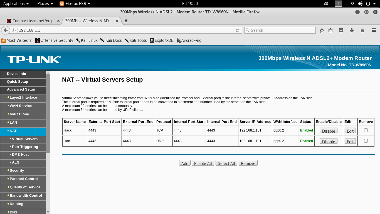Click the Add button
Viewport: 380px width, 214px height.
[185, 163]
